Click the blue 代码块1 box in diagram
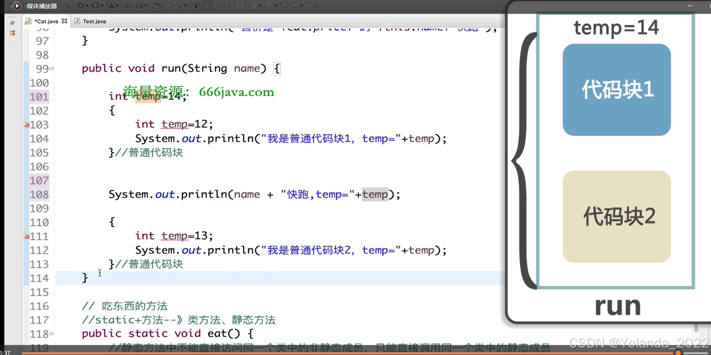Viewport: 711px width, 355px height. point(617,90)
